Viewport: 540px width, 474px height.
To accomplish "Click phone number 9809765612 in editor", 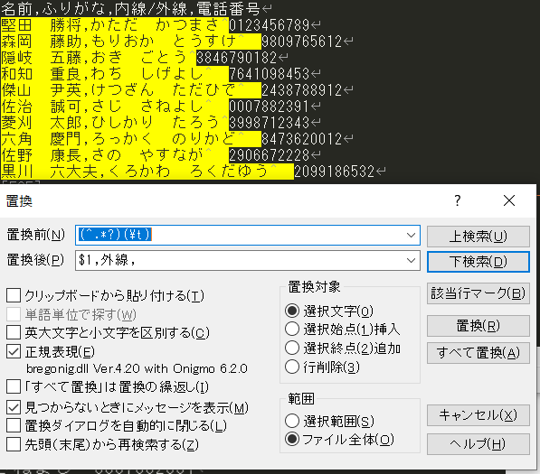I will (x=302, y=42).
